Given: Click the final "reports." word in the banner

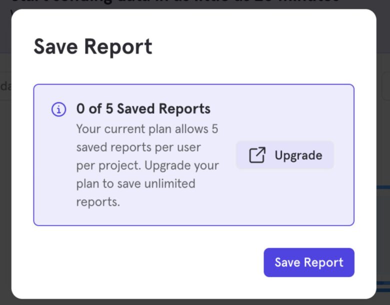Looking at the screenshot, I should click(x=98, y=202).
